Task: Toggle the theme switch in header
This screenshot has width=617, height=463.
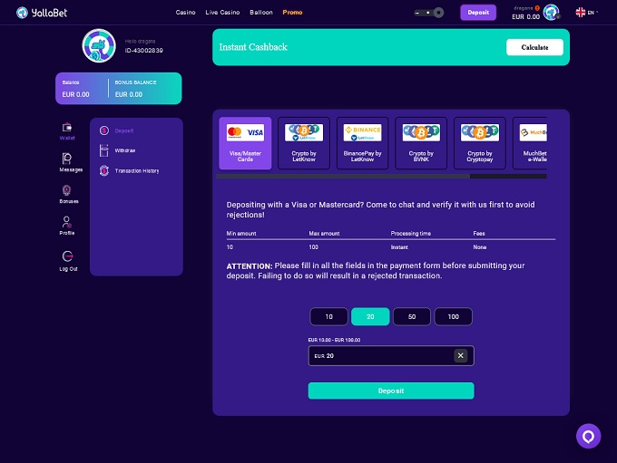Action: point(429,13)
